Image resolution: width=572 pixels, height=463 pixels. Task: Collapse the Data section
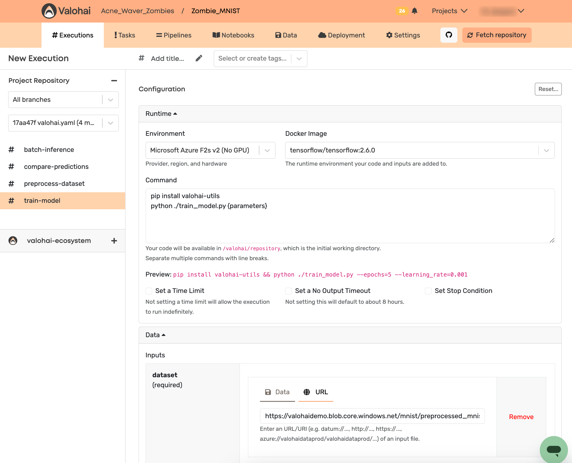tap(156, 335)
